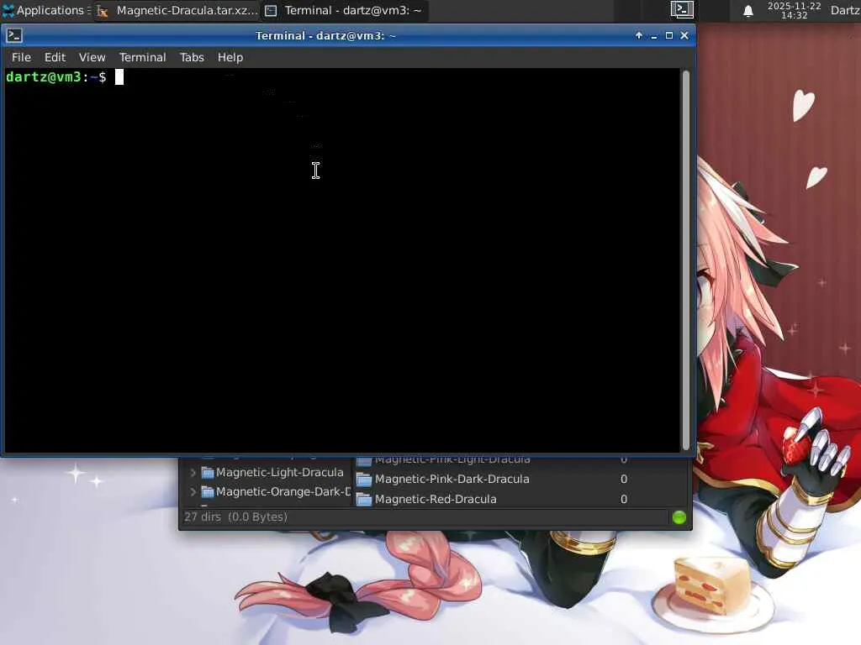Switch to the Magnetic-Dracula.tar.xz taskbar window
Screen dimensions: 861x645
177,10
